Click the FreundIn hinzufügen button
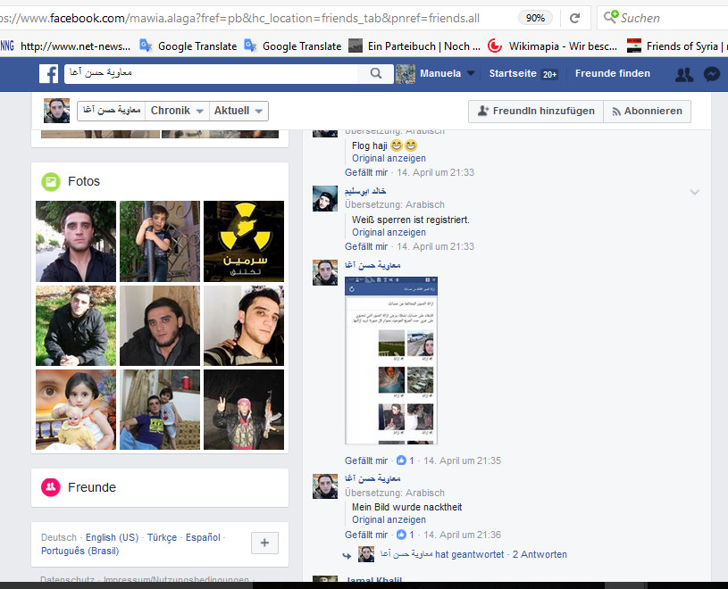This screenshot has width=728, height=589. coord(535,111)
